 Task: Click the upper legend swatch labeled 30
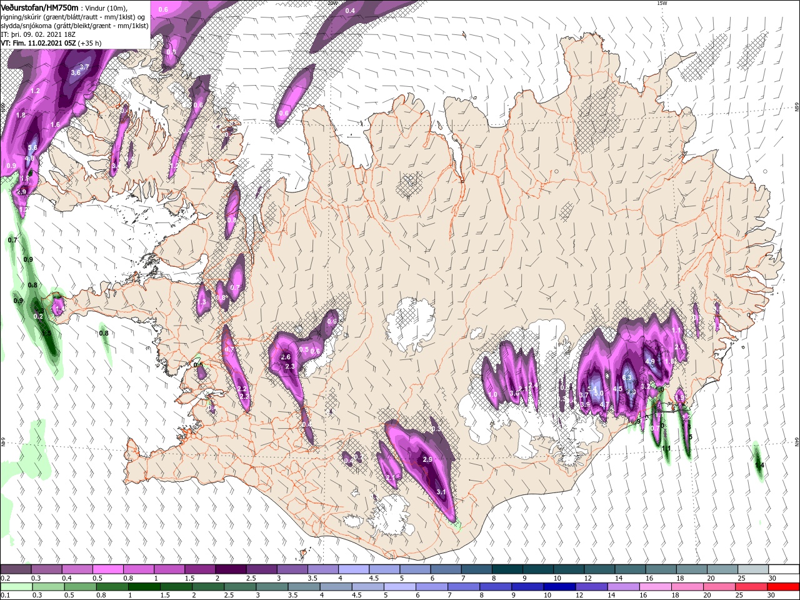tap(783, 569)
